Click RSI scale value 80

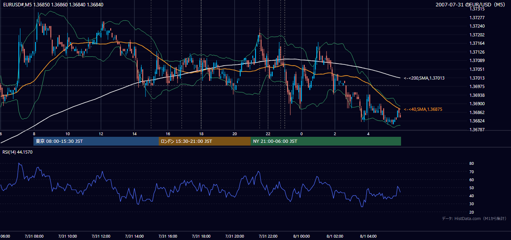pos(472,164)
